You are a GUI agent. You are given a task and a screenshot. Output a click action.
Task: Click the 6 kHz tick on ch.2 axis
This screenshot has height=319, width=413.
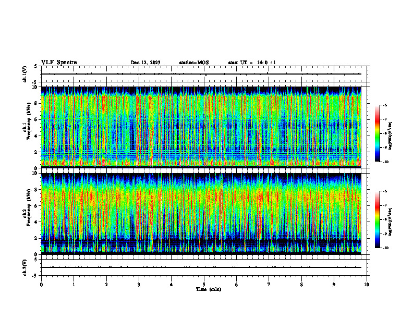36,206
